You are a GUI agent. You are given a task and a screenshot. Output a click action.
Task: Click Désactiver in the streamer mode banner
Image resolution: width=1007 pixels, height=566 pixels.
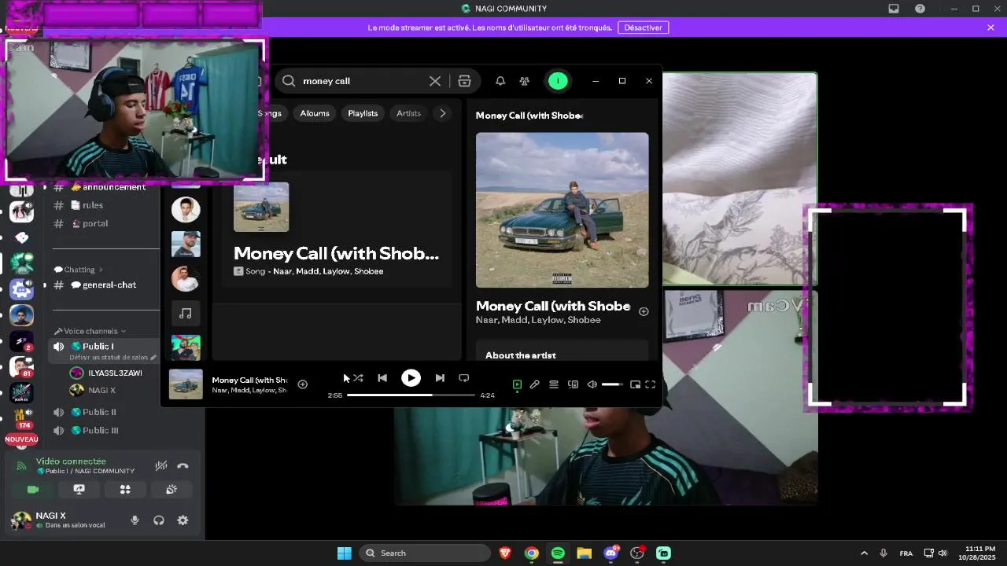pos(644,28)
